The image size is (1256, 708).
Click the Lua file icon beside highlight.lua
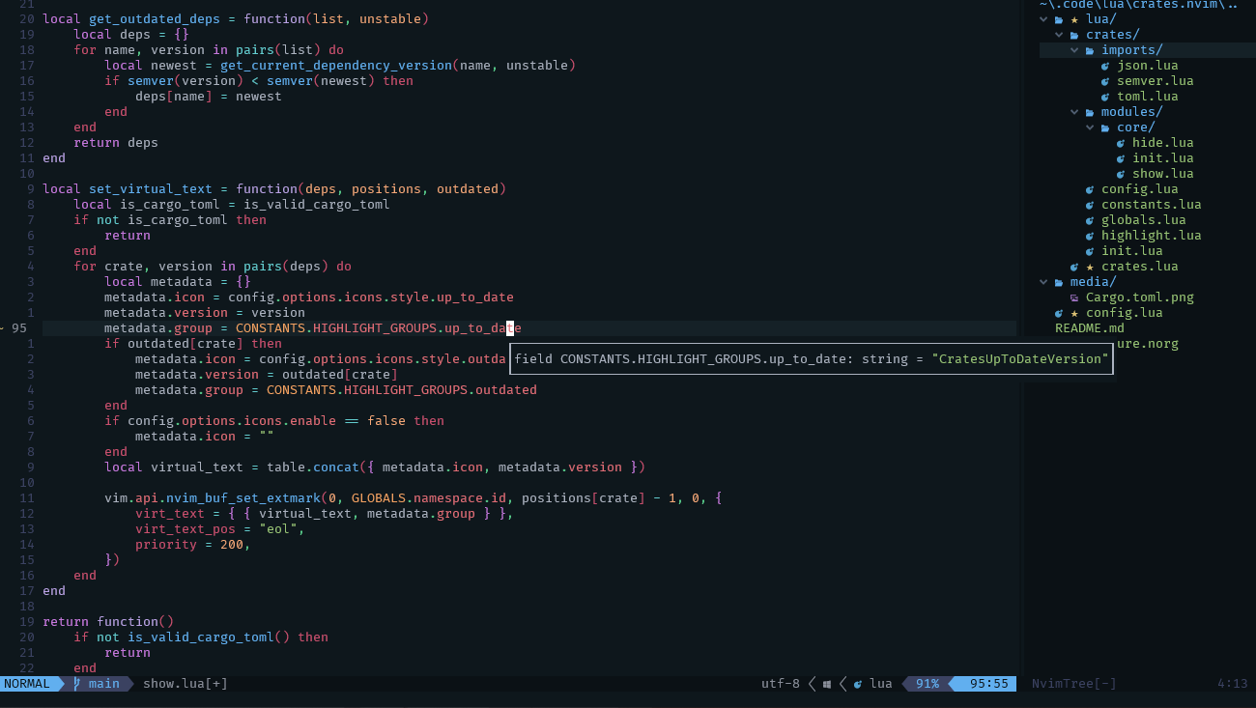[x=1090, y=236]
